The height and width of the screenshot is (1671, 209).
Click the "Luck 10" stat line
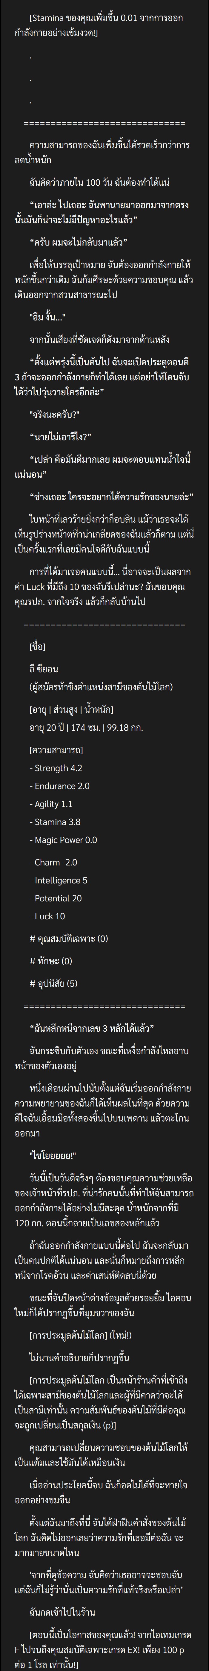point(47,916)
